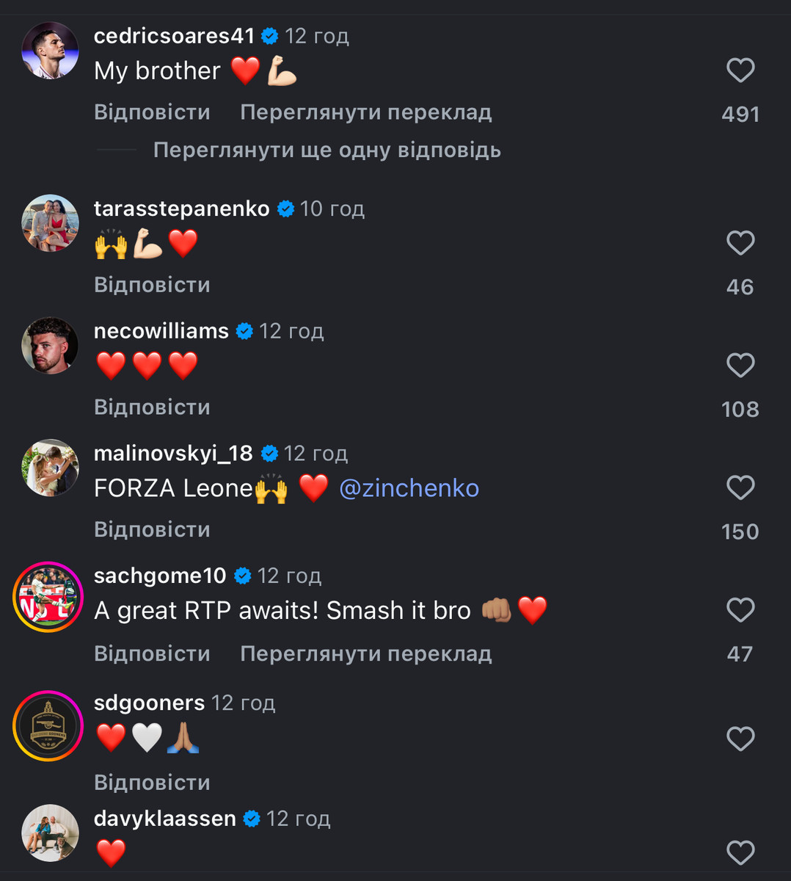Show translation of sachgome10's comment
The width and height of the screenshot is (791, 881).
tap(365, 654)
